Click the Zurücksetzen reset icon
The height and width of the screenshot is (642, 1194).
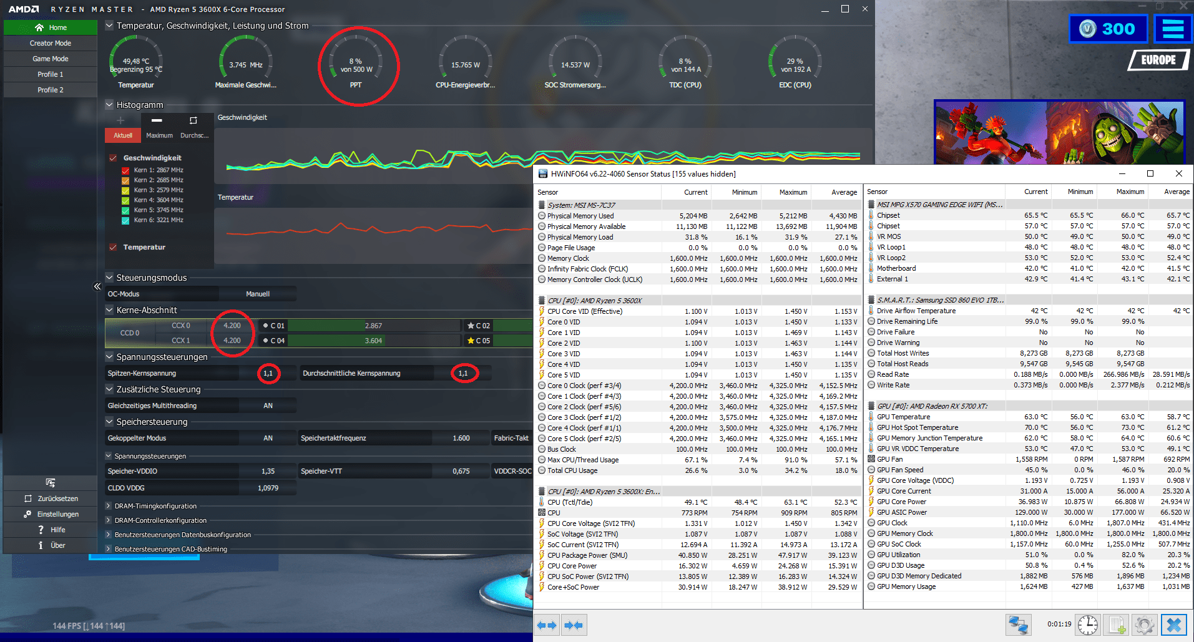point(27,499)
